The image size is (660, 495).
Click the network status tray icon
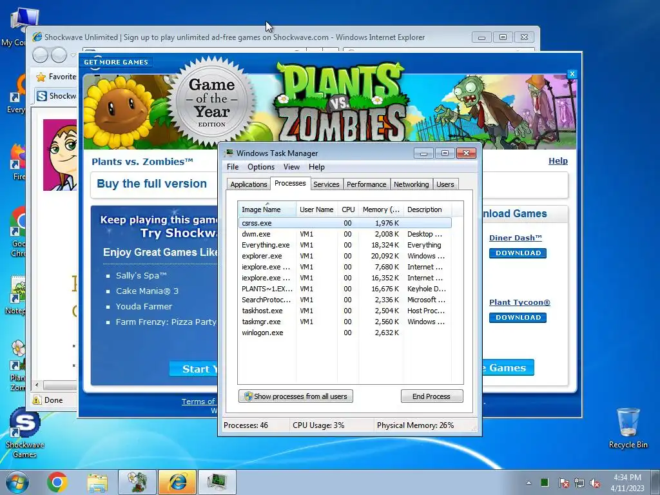(x=579, y=482)
